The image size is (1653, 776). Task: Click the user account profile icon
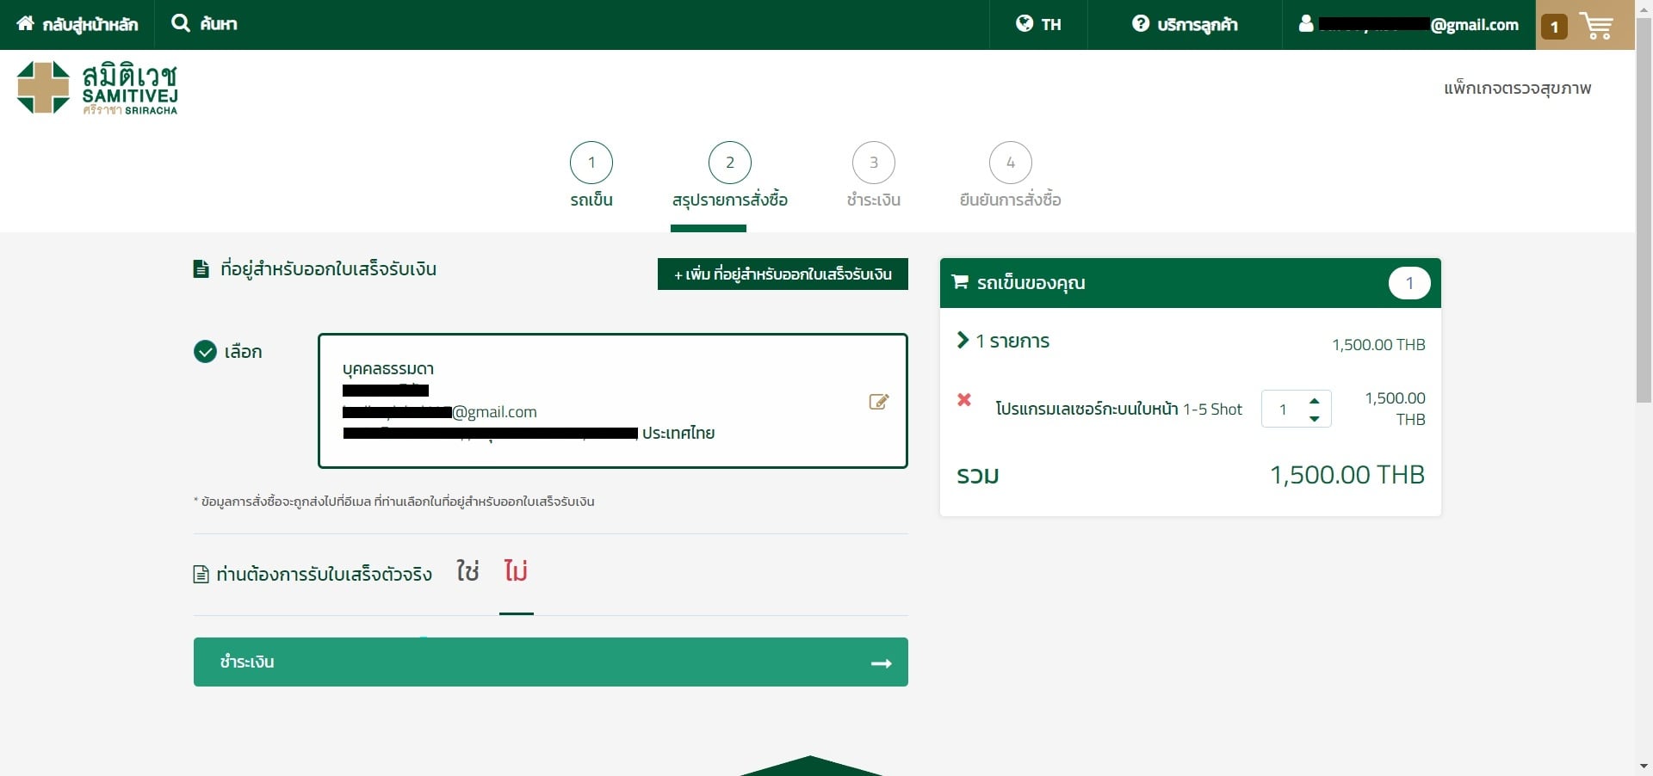tap(1306, 24)
